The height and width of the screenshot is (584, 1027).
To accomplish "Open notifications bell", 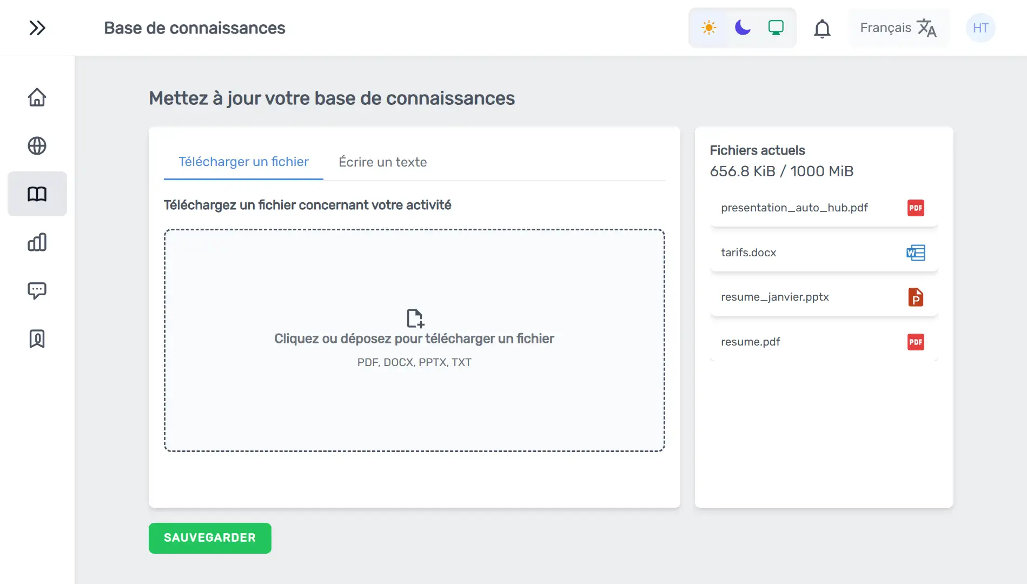I will [822, 28].
